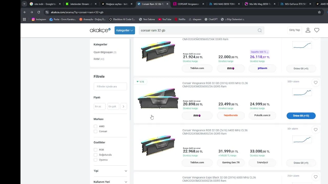Click the blue Ürüne Git (+12) button
Screen dimensions: 328x184
(x=301, y=116)
